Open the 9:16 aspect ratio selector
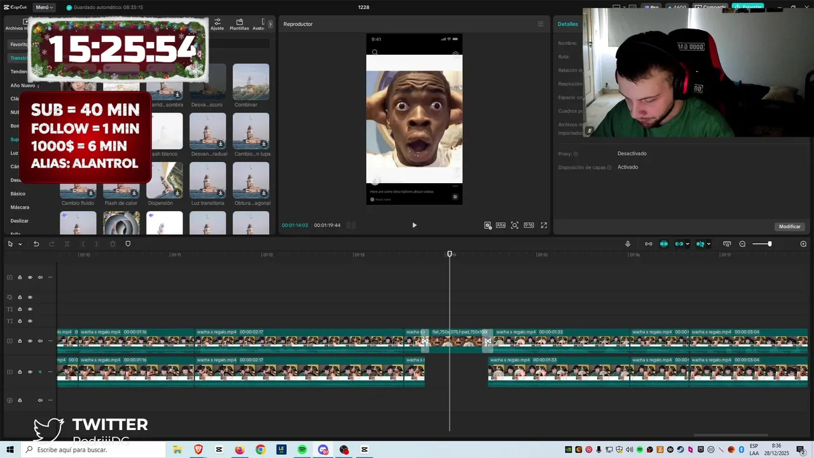This screenshot has height=458, width=814. pyautogui.click(x=528, y=225)
